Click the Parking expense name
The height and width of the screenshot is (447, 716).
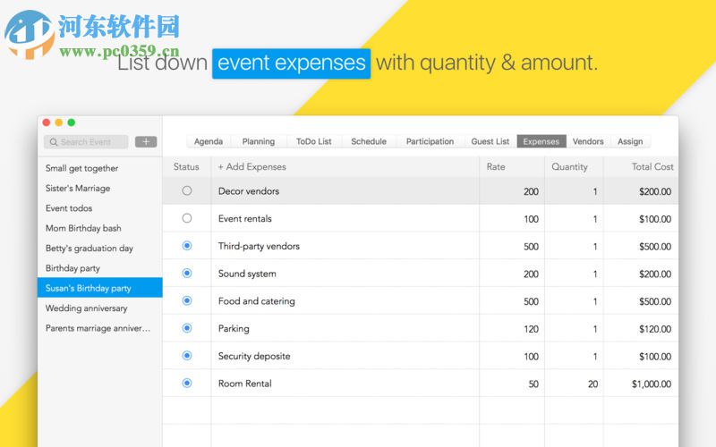pyautogui.click(x=234, y=329)
